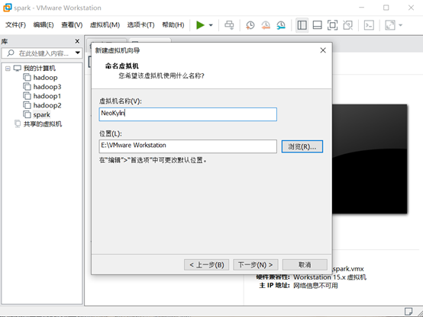Click the library search field
Viewport: 423px width, 317px height.
pos(42,53)
